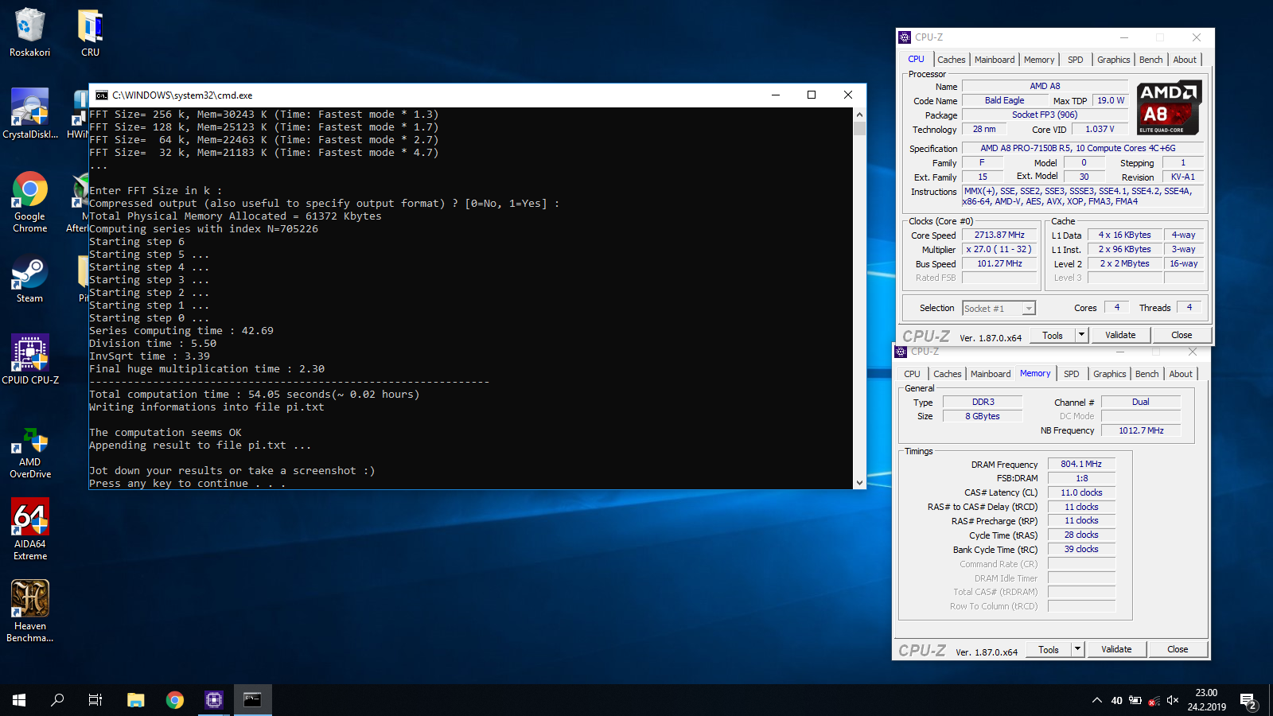Click the upper CPU-Z window title icon

click(x=905, y=37)
